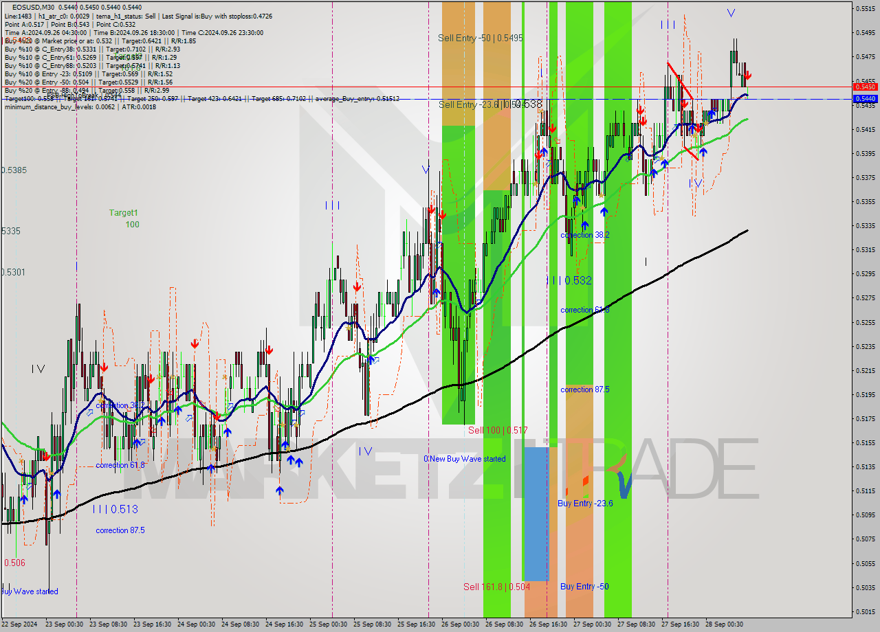Screen dimensions: 880x632
Task: Click 'minimum_distance_buy_levels: 0.0062' text
Action: [59, 107]
